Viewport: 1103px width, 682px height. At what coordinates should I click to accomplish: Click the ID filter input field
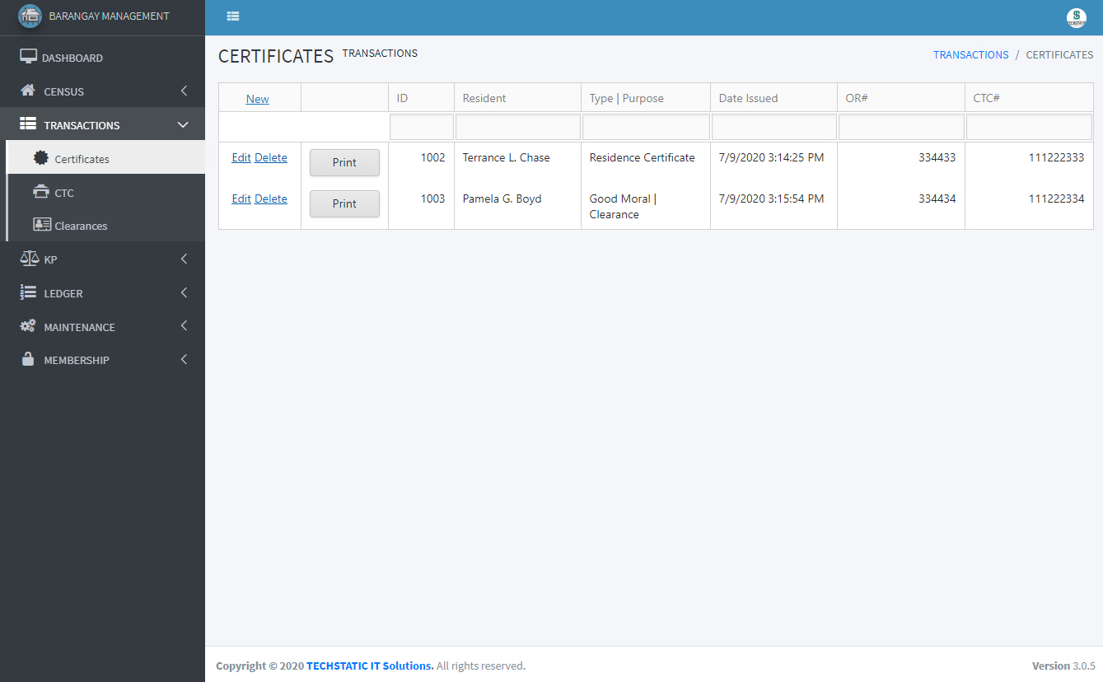(x=422, y=127)
